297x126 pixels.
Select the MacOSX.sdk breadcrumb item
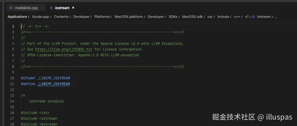coord(192,17)
